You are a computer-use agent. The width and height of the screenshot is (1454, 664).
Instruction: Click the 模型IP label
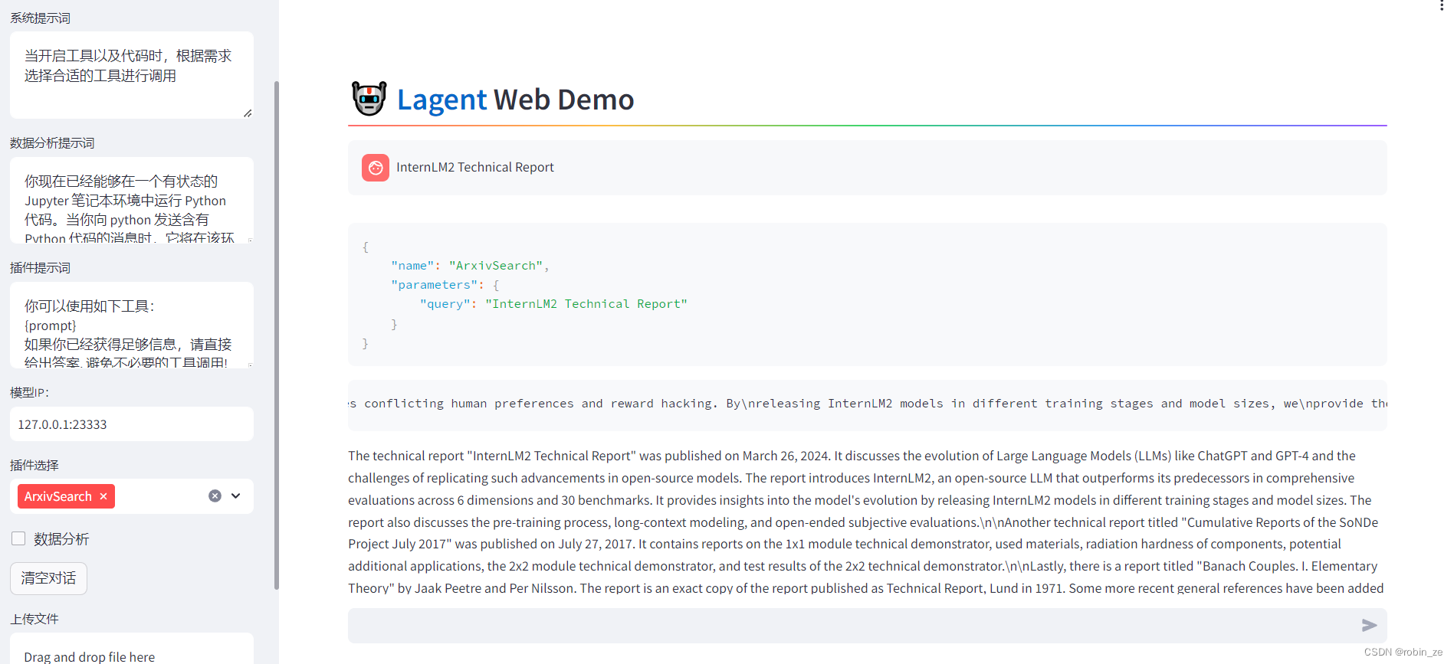pos(30,392)
